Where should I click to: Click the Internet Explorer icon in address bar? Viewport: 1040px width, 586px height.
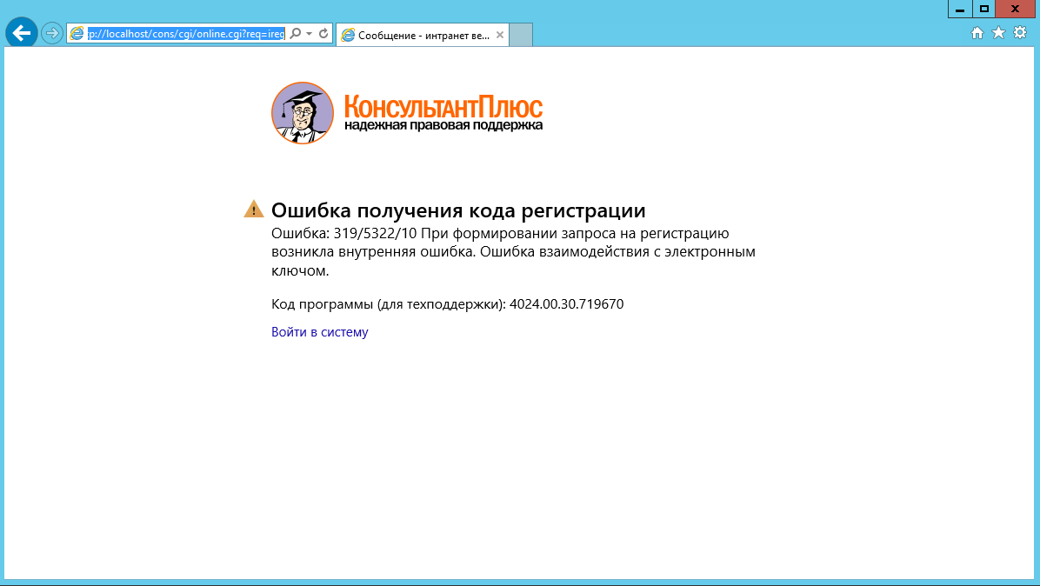point(77,33)
